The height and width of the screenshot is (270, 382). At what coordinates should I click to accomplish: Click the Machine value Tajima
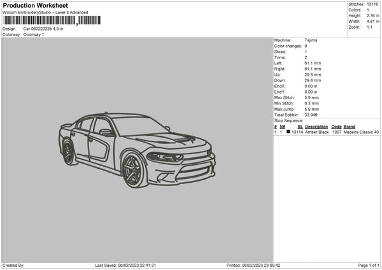(x=311, y=40)
